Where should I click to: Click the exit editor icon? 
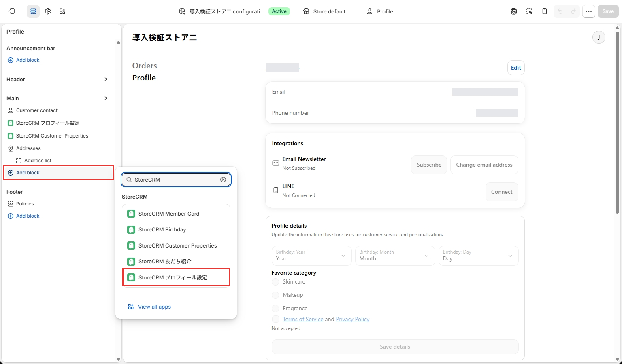click(11, 11)
